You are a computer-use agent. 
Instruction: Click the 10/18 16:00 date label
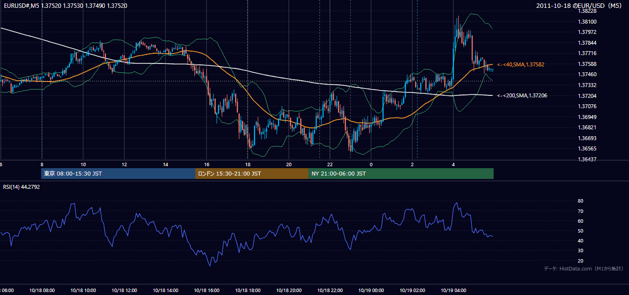tap(206, 291)
